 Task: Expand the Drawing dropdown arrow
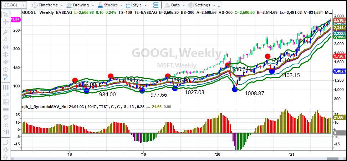[x=93, y=5]
